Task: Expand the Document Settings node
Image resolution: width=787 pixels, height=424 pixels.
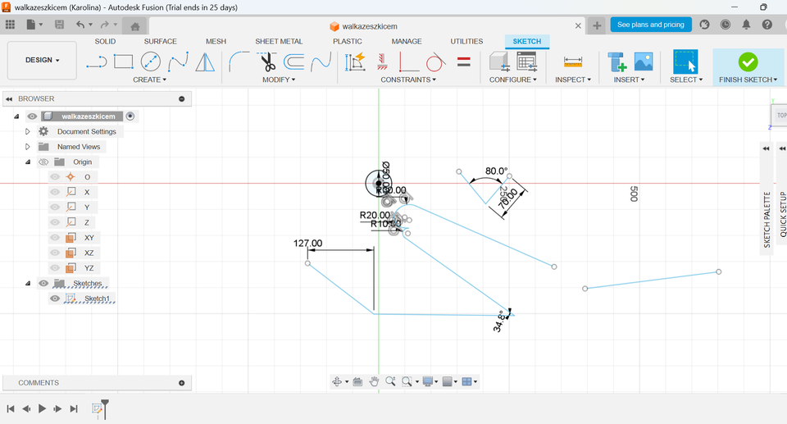Action: tap(28, 131)
